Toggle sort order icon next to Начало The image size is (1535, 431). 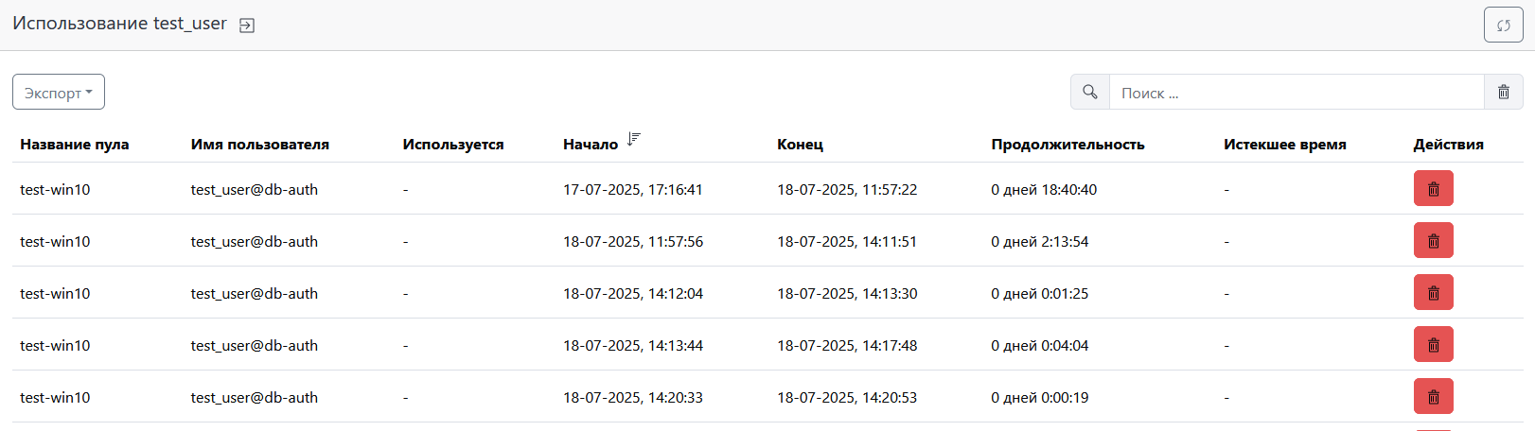tap(633, 140)
